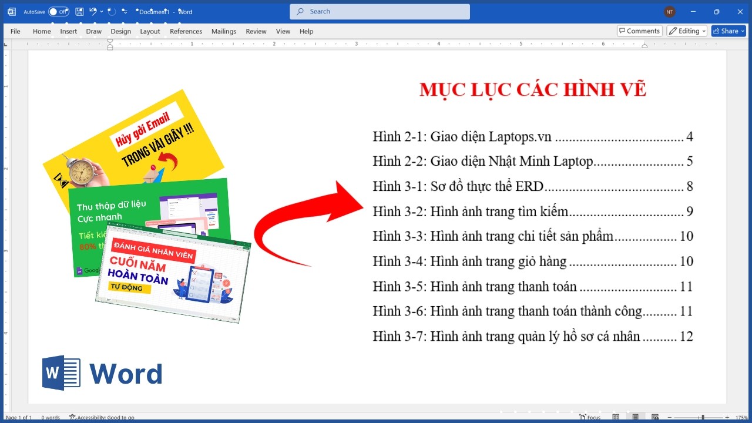Click the Undo arrow icon
This screenshot has height=423, width=752.
click(x=93, y=11)
